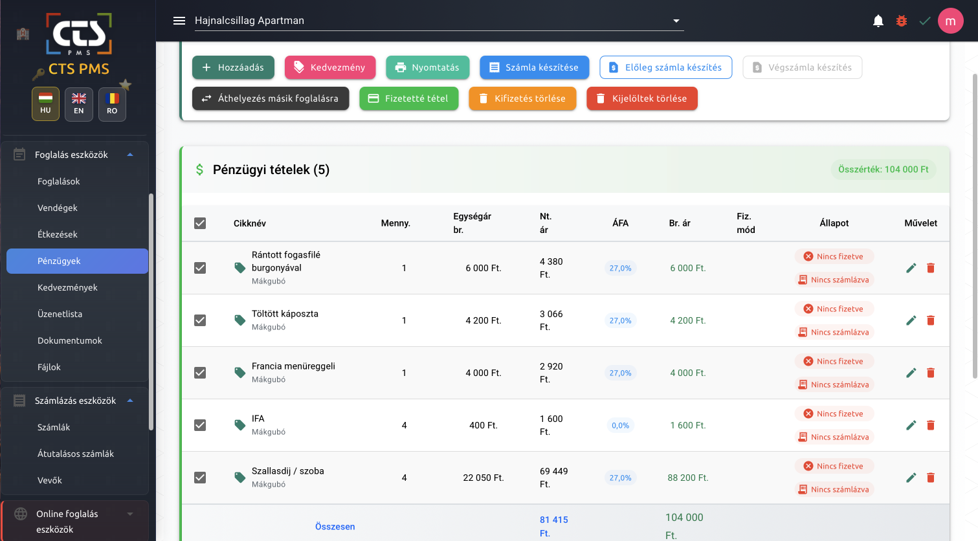Click the edit pencil for Töltött káposzta
Screen dimensions: 978x541
coord(911,320)
